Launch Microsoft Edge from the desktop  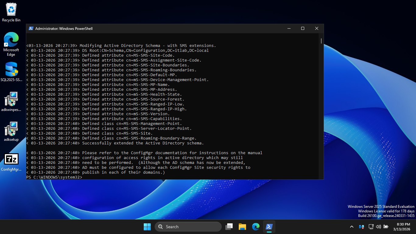(x=11, y=44)
